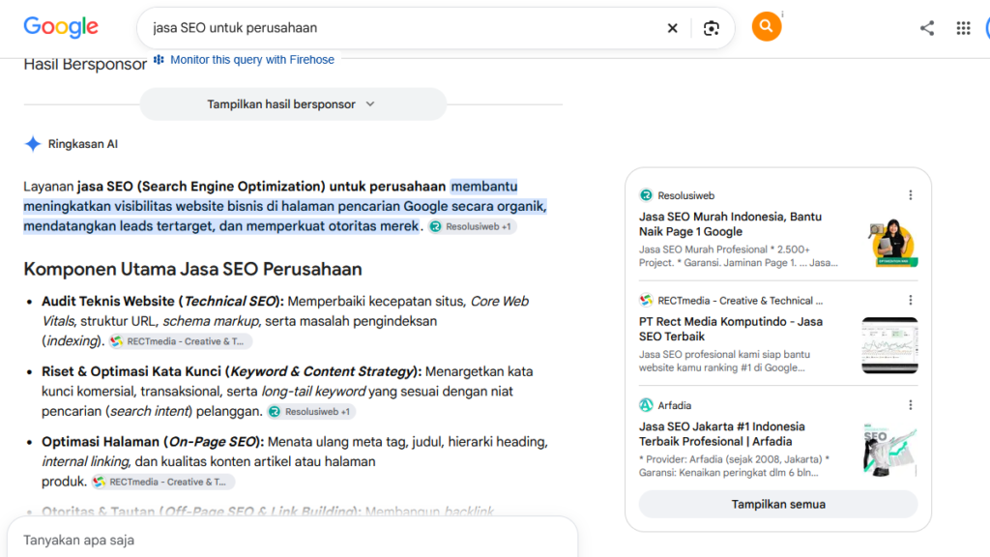Open Monitor this query with Firehose link

[252, 59]
